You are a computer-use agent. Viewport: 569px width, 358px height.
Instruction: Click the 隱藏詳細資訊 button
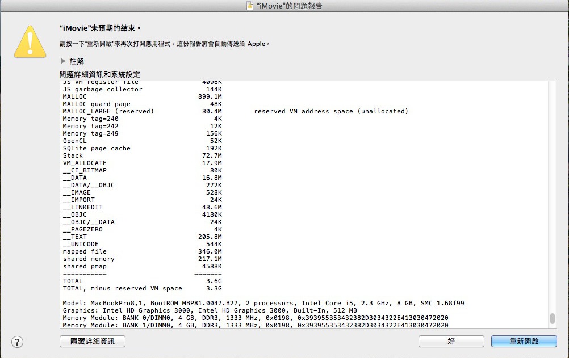93,342
